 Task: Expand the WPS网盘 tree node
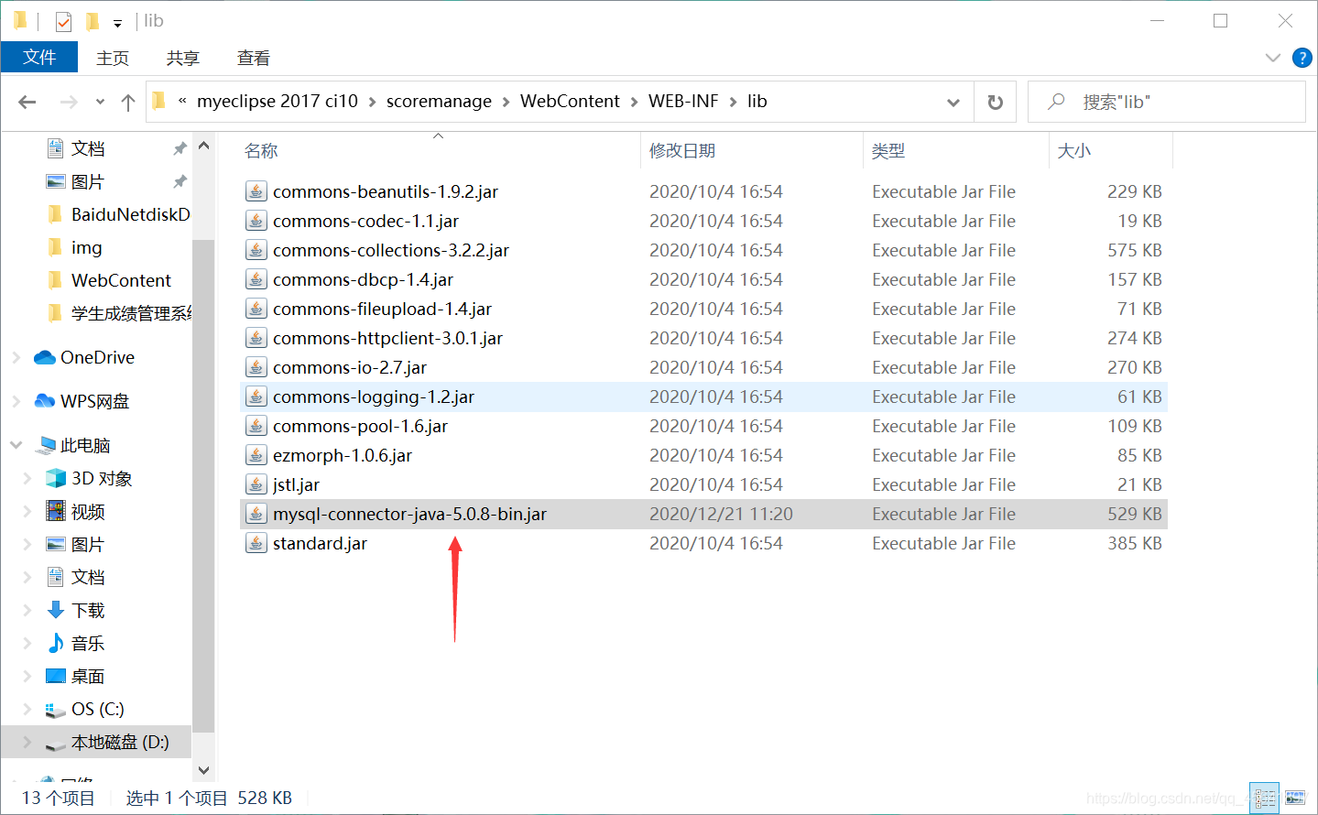point(16,401)
